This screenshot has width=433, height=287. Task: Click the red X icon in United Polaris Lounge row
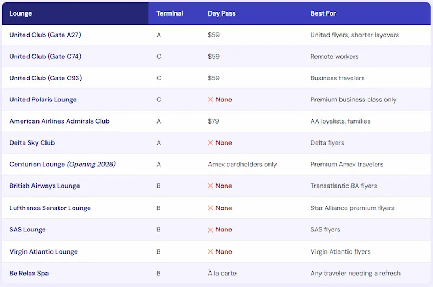click(x=211, y=100)
